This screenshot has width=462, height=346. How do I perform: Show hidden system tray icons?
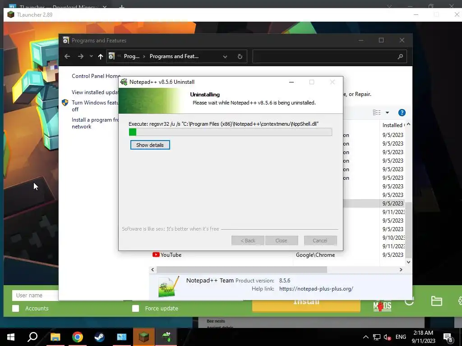[x=365, y=337]
